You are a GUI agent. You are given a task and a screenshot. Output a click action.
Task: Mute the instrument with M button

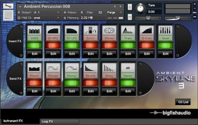pyautogui.click(x=130, y=17)
